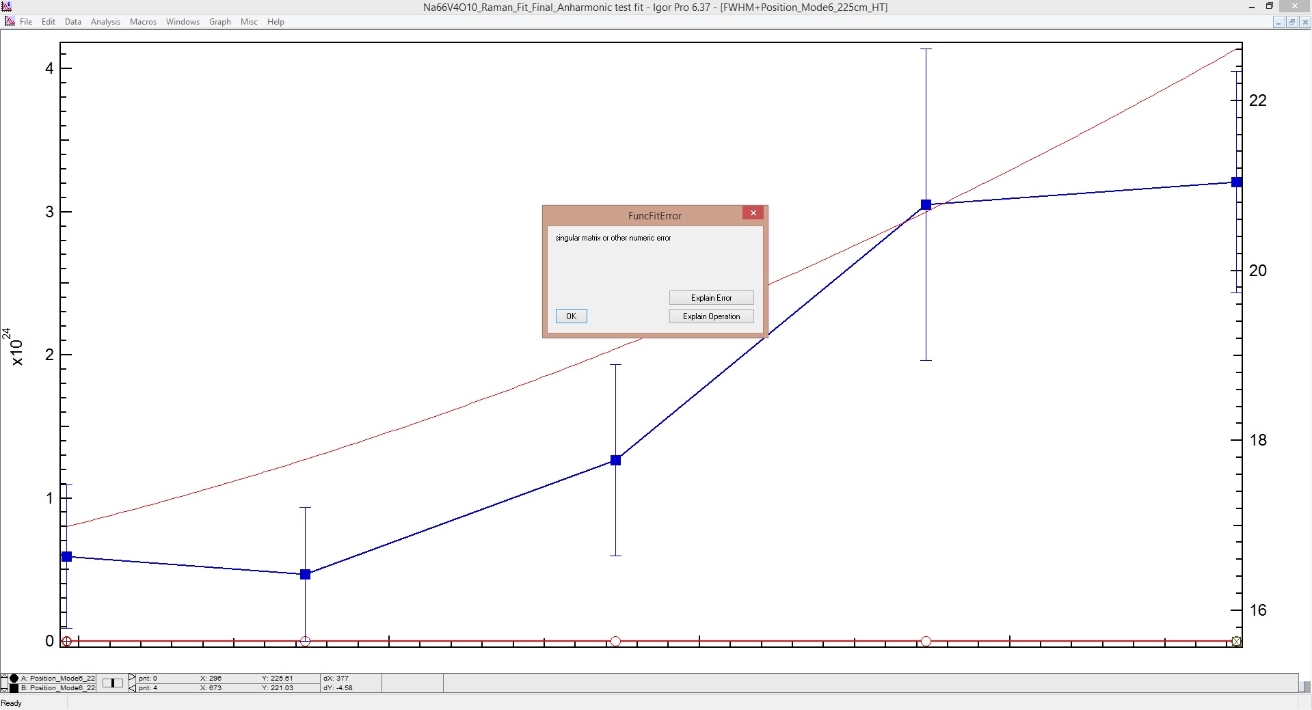Click OK in the FuncFitError dialog
The image size is (1312, 710).
click(571, 316)
